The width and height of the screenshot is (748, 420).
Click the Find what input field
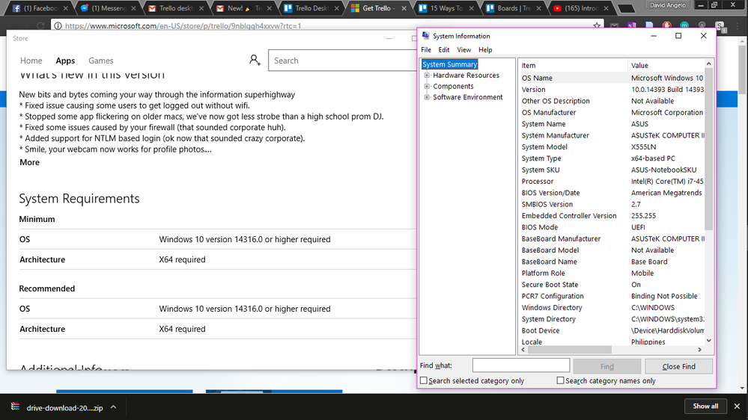click(x=521, y=365)
